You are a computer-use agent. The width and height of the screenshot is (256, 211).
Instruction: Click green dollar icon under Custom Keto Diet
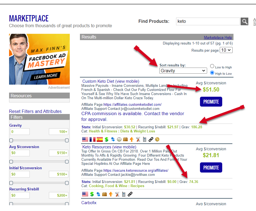tap(107, 139)
